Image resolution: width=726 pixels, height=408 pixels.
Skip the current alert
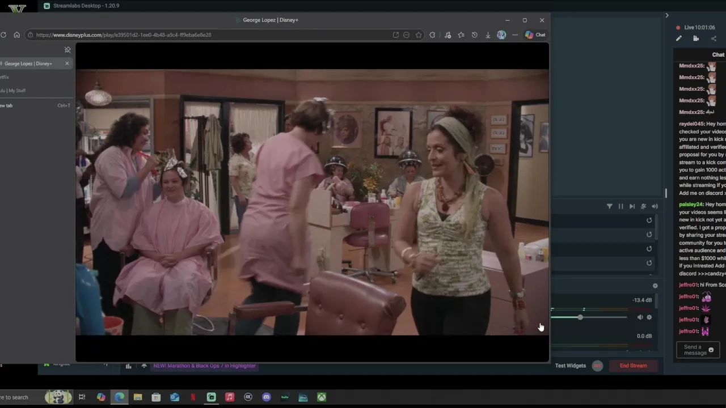(x=632, y=206)
